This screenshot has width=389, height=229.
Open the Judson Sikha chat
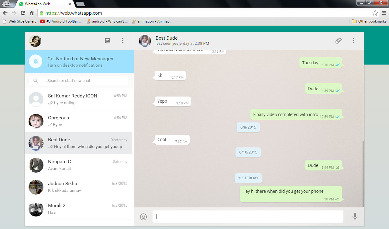pos(78,187)
